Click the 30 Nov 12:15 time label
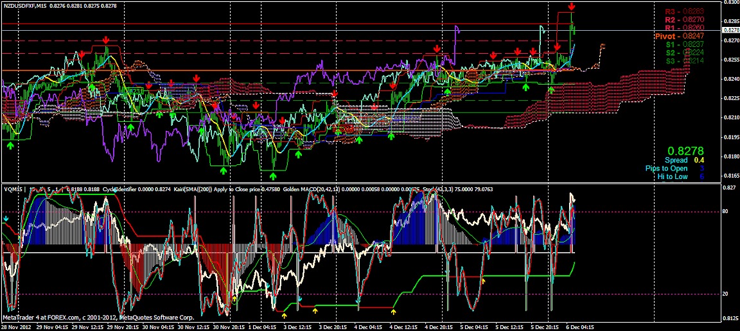The image size is (740, 331). pyautogui.click(x=193, y=327)
